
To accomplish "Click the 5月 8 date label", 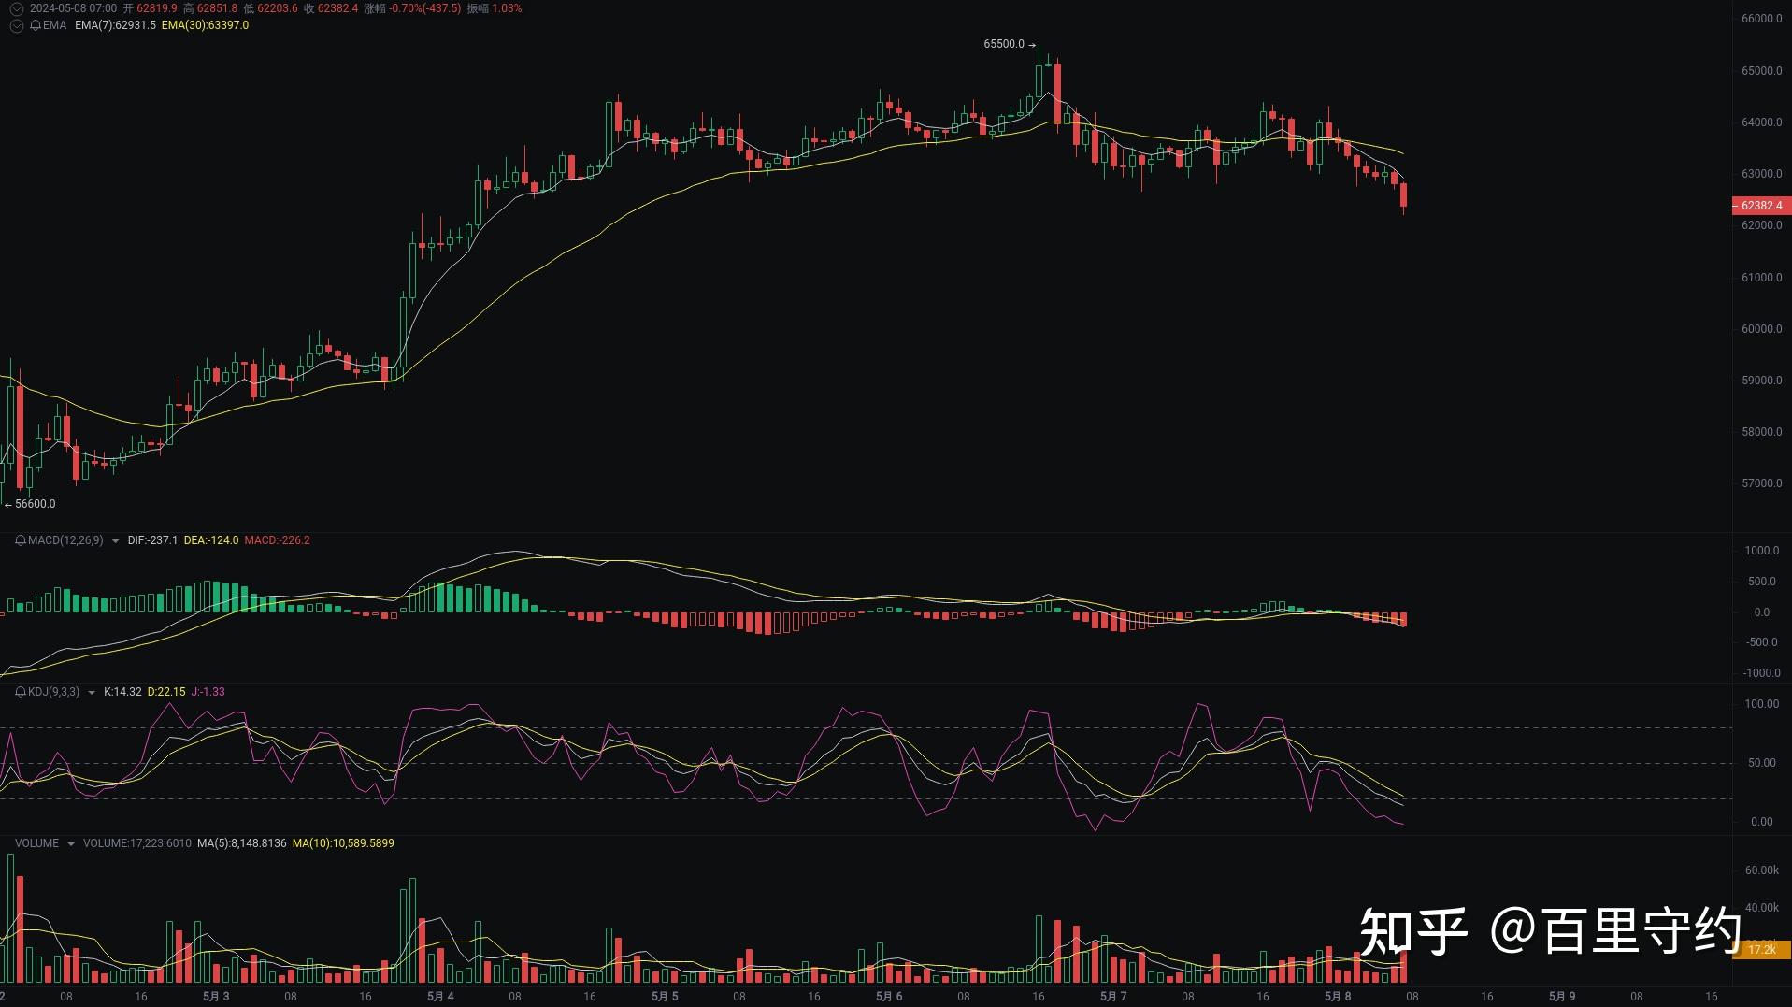I will 1338,997.
